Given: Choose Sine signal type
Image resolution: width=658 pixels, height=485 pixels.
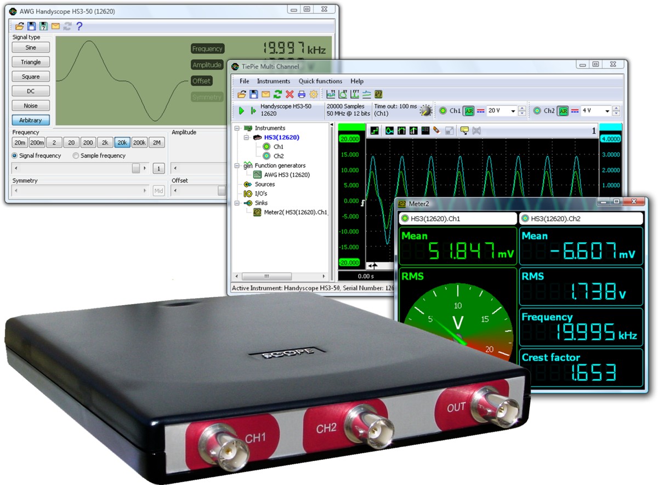Looking at the screenshot, I should coord(31,48).
